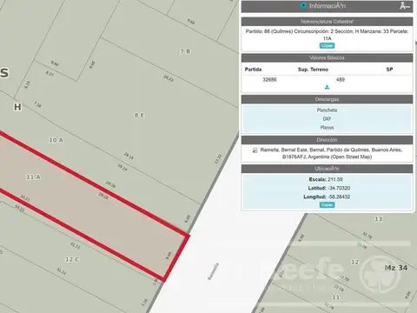This screenshot has height=313, width=417.
Task: Click the Nomenclatura Catastral section header
Action: (x=327, y=22)
